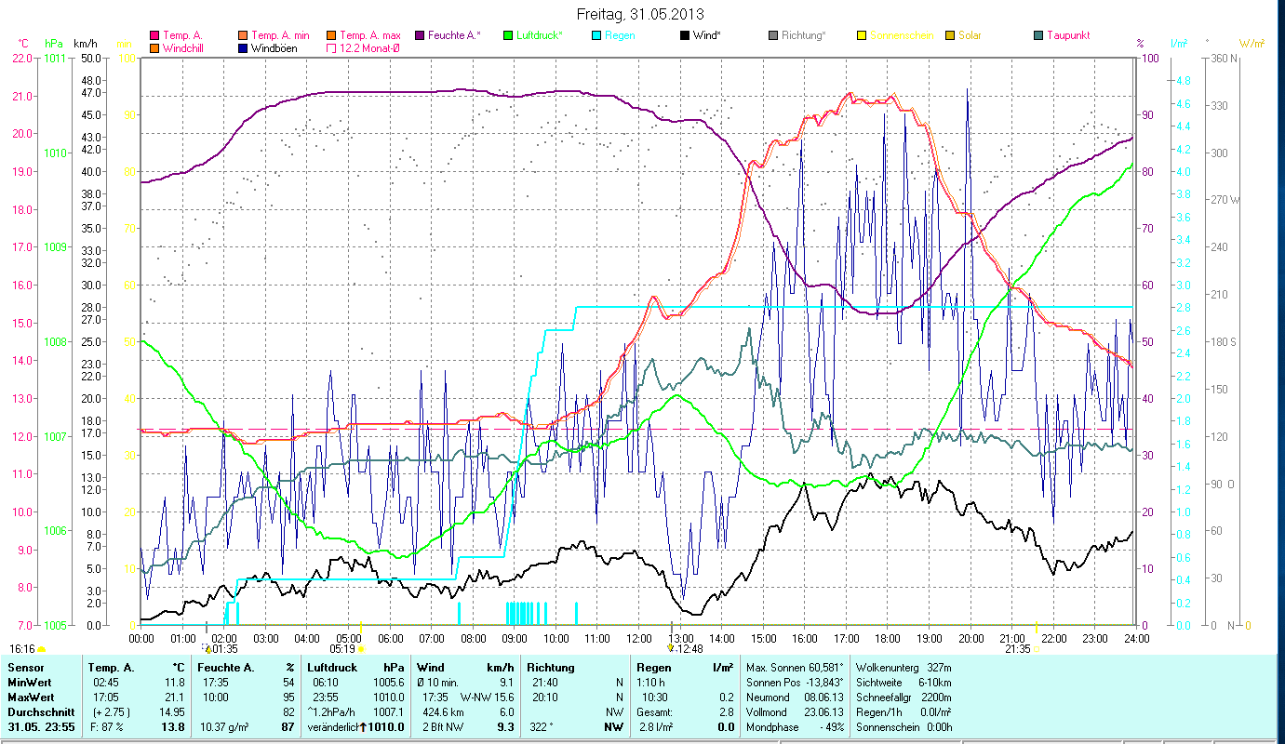The width and height of the screenshot is (1285, 744).
Task: Click the Sonnen Pos -13,843° entry
Action: coord(795,682)
